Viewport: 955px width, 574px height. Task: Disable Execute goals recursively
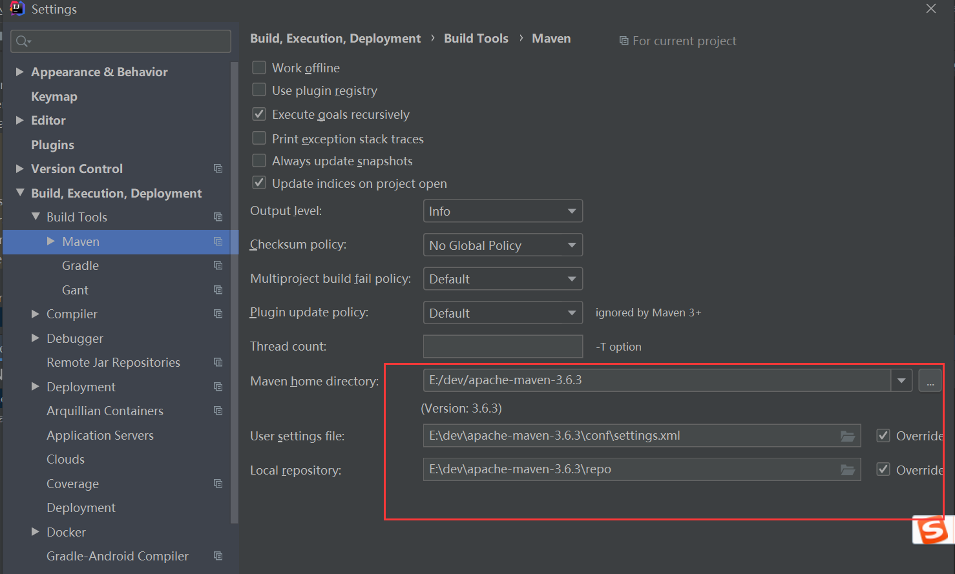[x=258, y=114]
